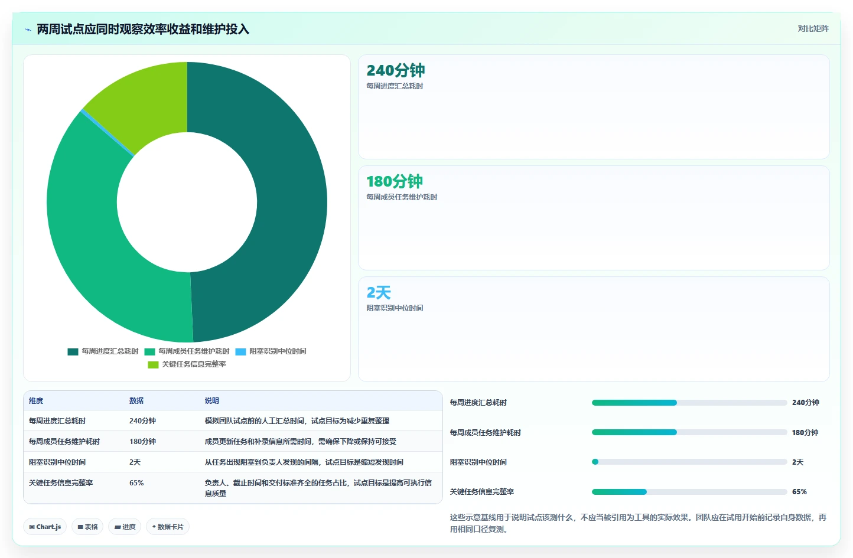Toggle the 关键任务信息完整率 legend swatch
Screen dimensions: 853x558
click(x=153, y=365)
